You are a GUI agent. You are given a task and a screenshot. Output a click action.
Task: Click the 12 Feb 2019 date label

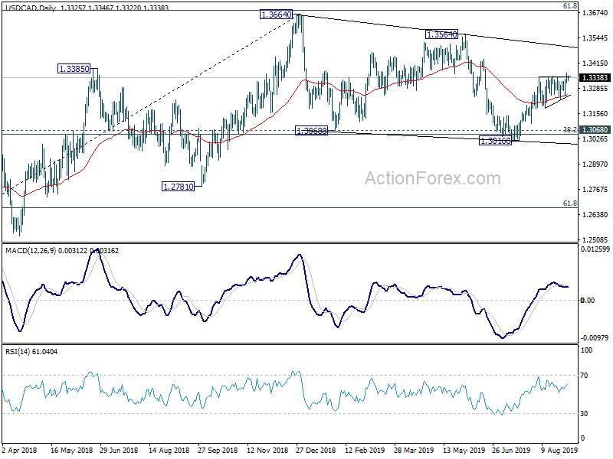pyautogui.click(x=365, y=450)
